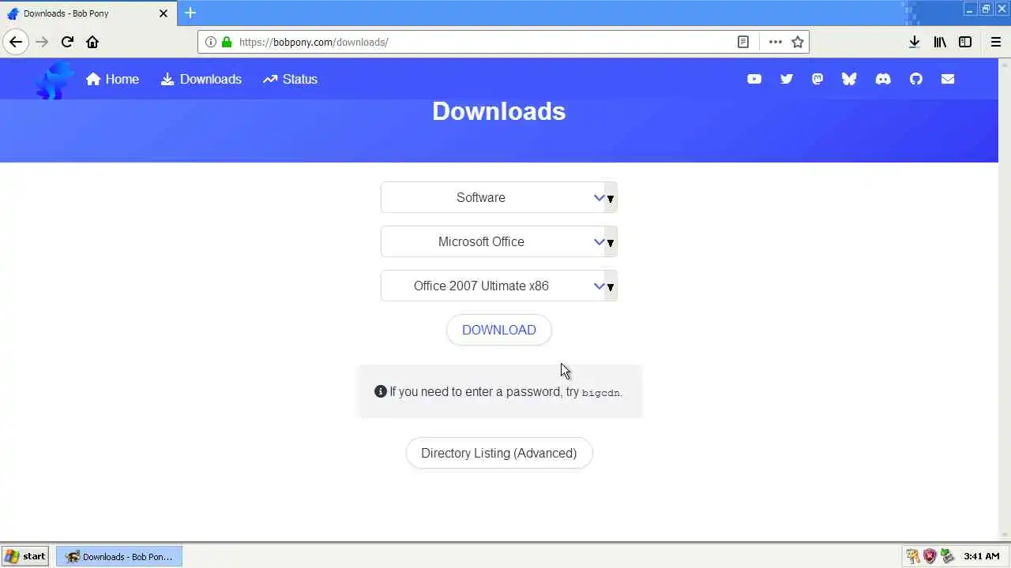Click the Bob Pony blue logo
Screen dimensions: 1011x568
click(54, 80)
